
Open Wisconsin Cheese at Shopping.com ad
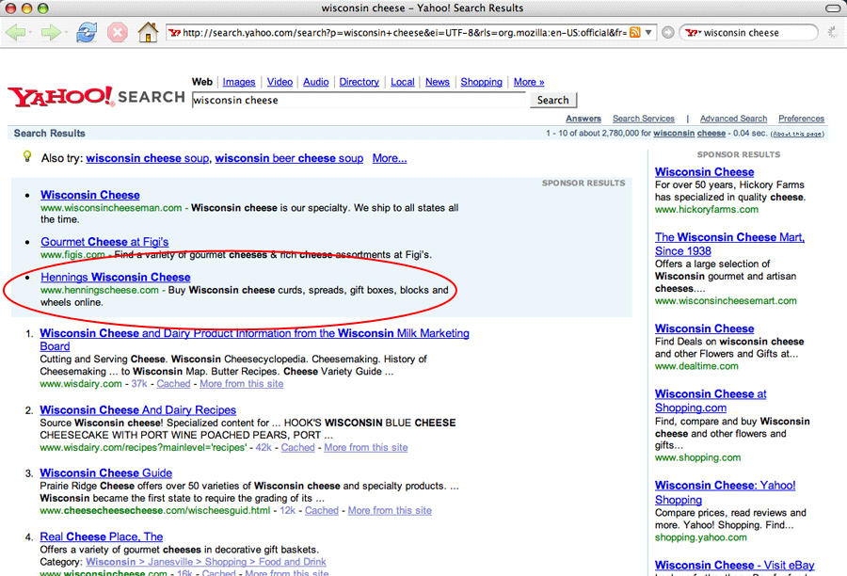(711, 401)
